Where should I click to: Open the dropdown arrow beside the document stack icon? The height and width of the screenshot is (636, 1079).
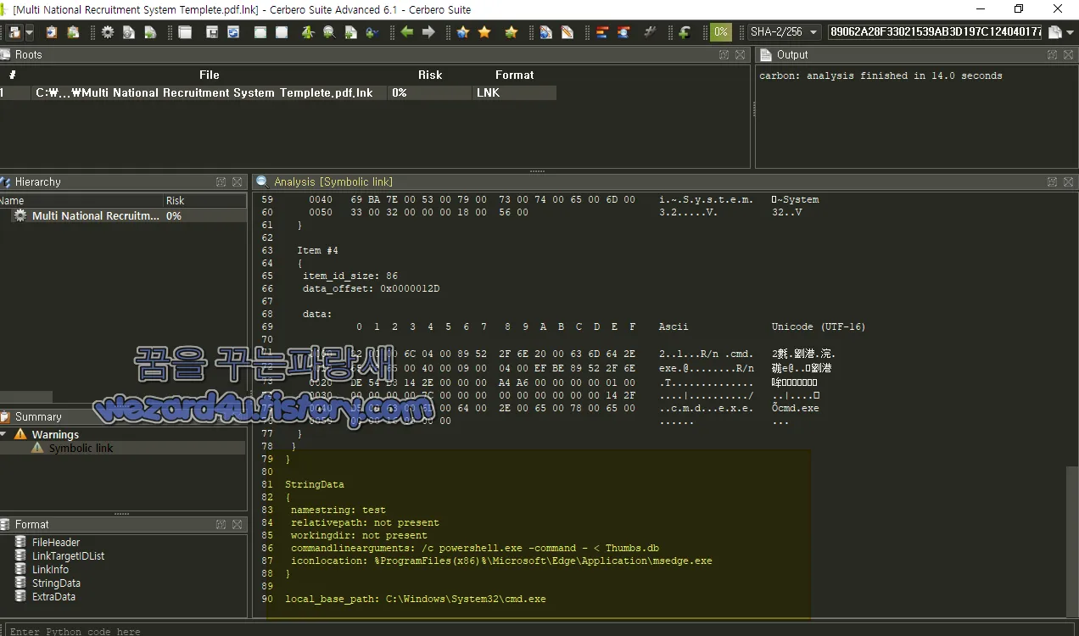[x=30, y=32]
